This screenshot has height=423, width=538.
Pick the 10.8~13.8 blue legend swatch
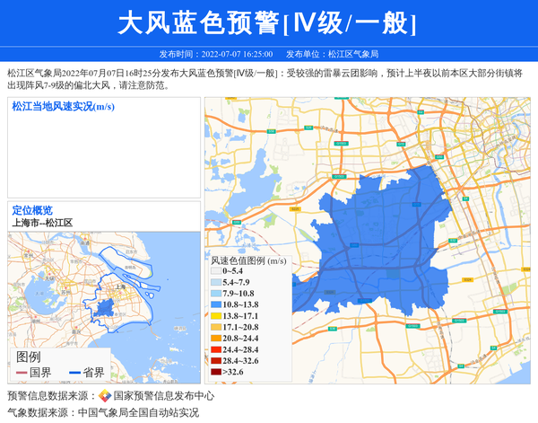pyautogui.click(x=215, y=305)
